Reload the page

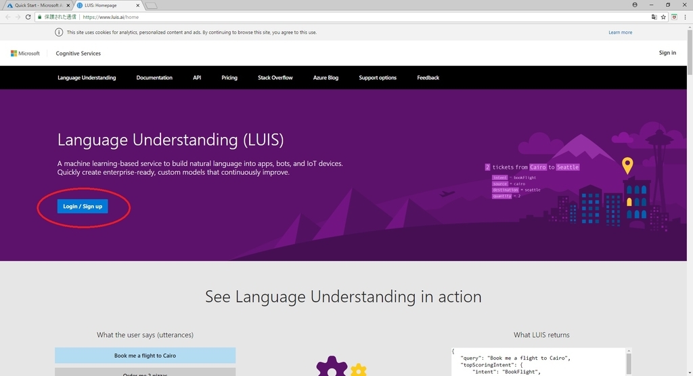[28, 17]
